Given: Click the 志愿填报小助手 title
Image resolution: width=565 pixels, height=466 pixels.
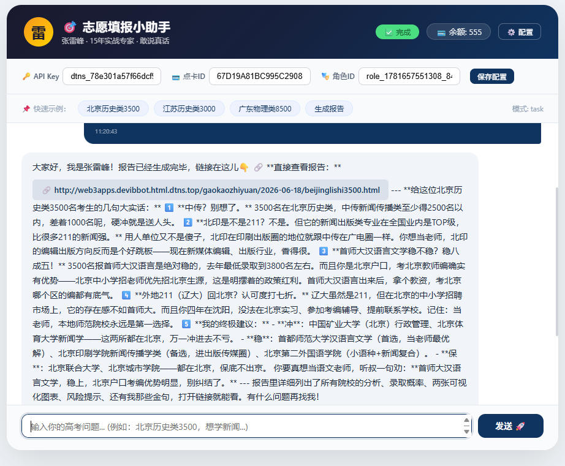Looking at the screenshot, I should point(126,27).
